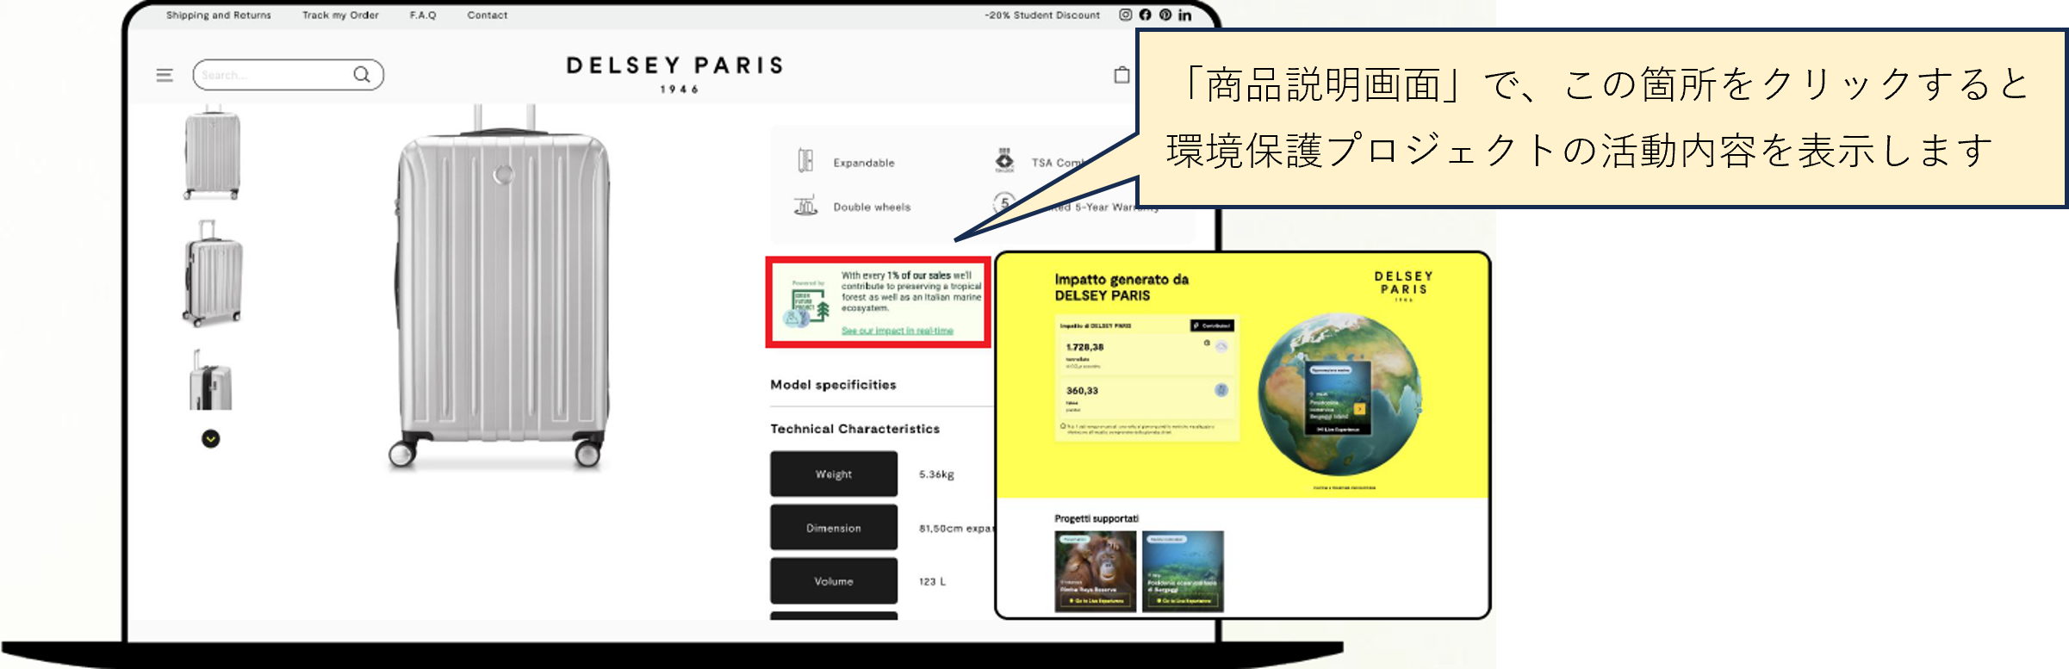Click the Contributori button in impact card
This screenshot has width=2069, height=669.
tap(1213, 325)
